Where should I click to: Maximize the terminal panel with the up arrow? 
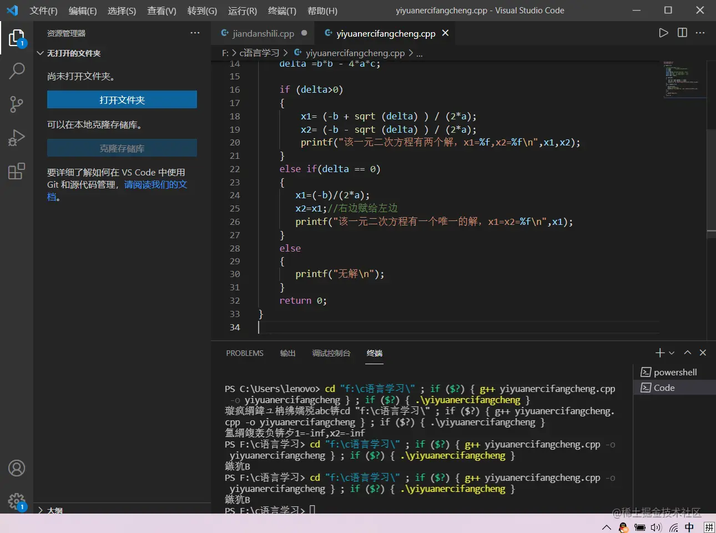point(688,353)
